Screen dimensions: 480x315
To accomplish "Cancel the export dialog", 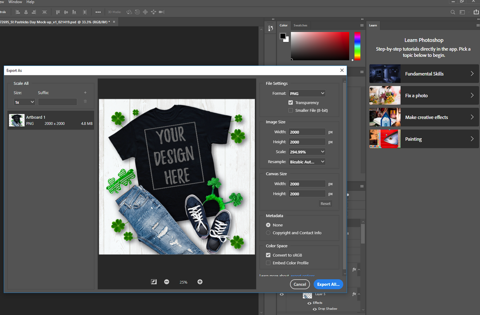I will 300,285.
